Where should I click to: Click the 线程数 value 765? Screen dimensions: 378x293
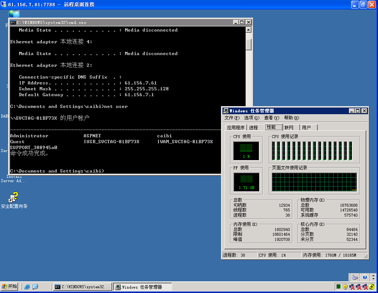tap(286, 210)
